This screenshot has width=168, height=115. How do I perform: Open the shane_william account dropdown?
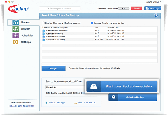pyautogui.click(x=154, y=2)
